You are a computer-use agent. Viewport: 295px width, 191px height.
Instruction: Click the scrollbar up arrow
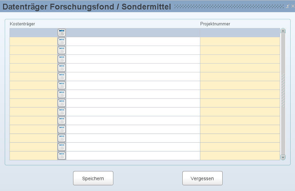tap(283, 31)
